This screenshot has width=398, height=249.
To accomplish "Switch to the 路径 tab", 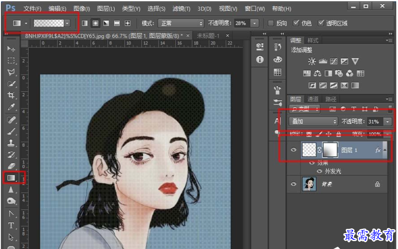I will pos(330,99).
